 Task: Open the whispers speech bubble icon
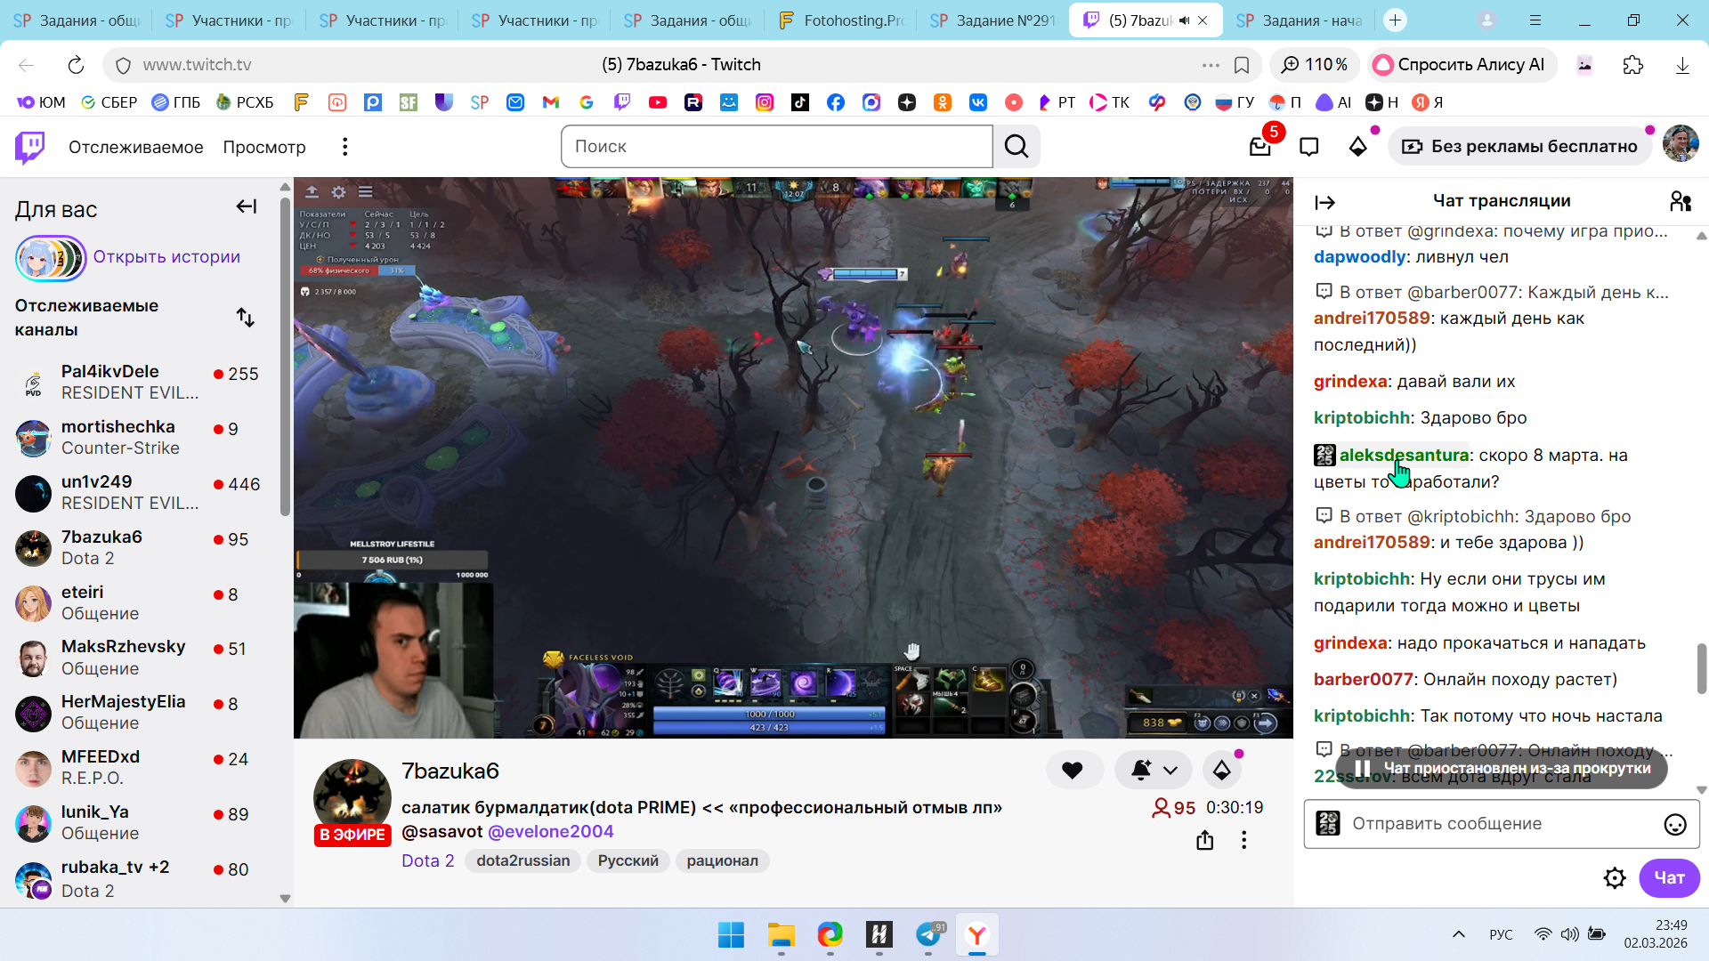[x=1308, y=147]
